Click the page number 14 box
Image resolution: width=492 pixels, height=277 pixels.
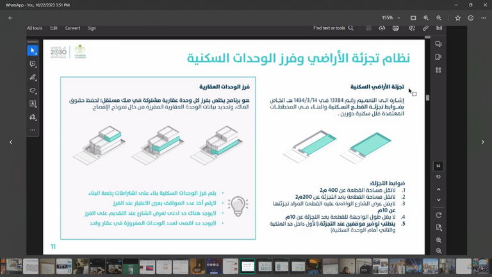[438, 166]
